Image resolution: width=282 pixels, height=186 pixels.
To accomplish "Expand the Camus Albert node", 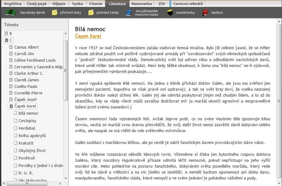I will (11, 47).
